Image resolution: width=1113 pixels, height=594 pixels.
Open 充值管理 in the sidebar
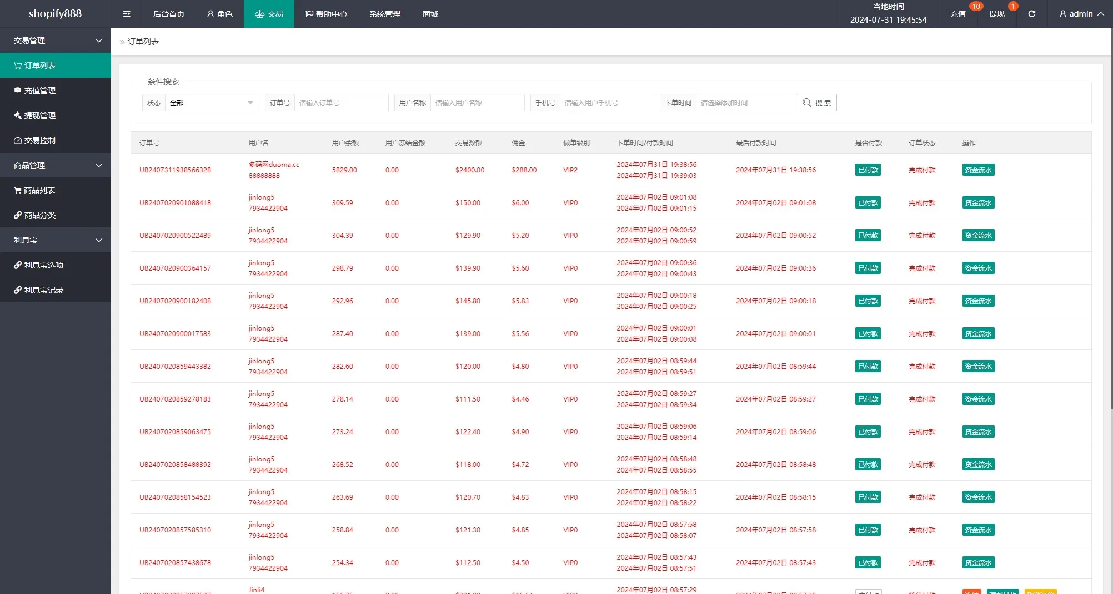tap(56, 90)
